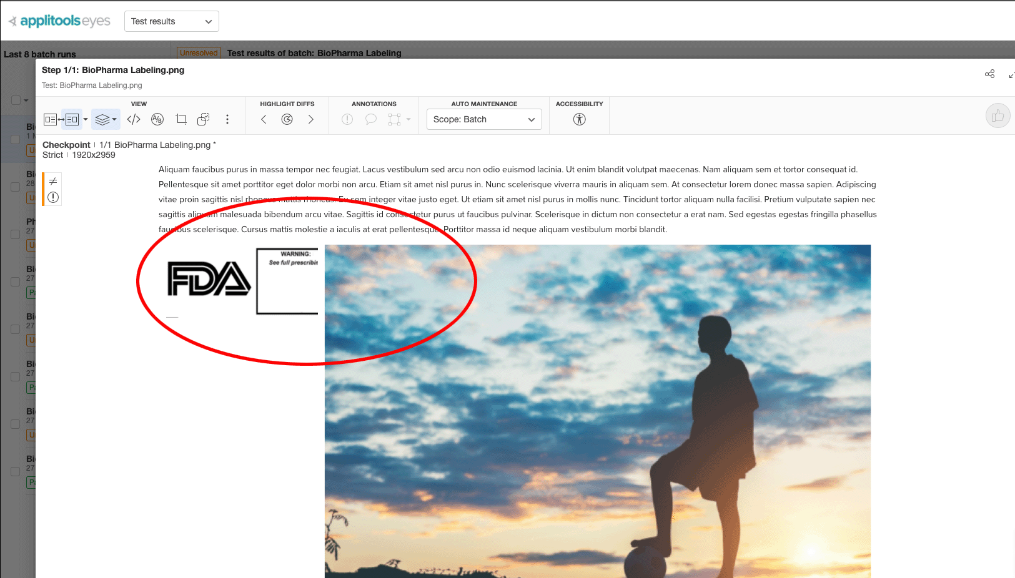Image resolution: width=1015 pixels, height=578 pixels.
Task: Open the three-dot overflow menu in the View section
Action: (x=227, y=119)
